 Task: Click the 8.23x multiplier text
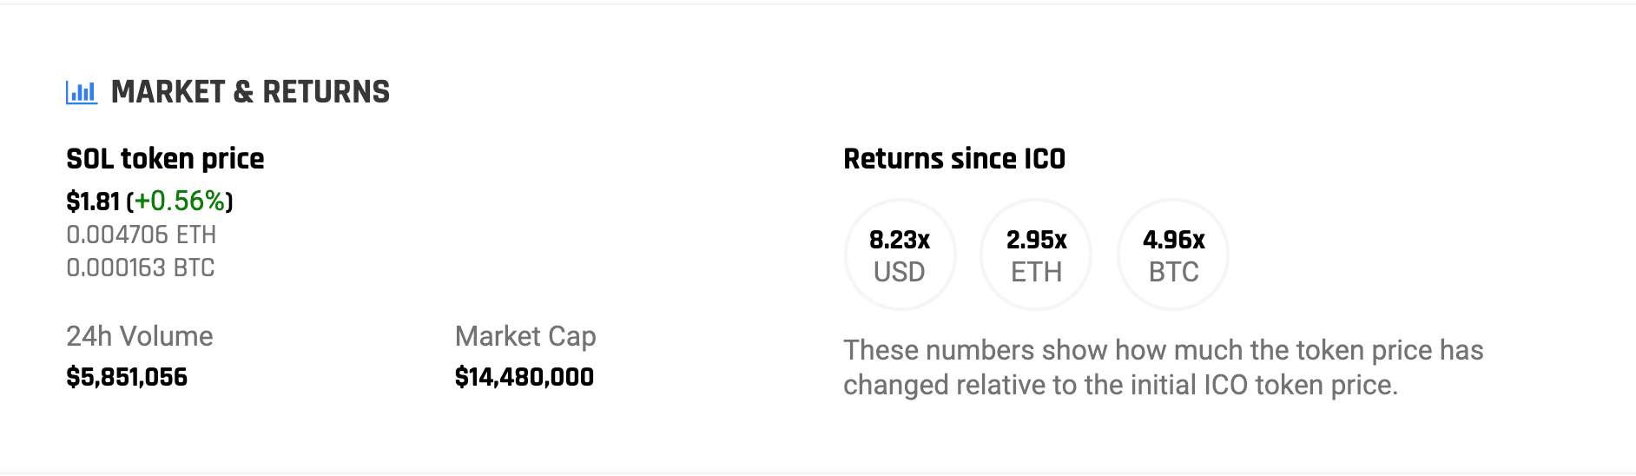(x=900, y=240)
